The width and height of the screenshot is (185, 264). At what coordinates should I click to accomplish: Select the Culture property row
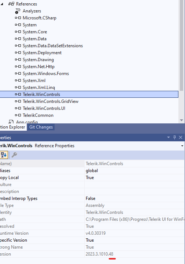[x=92, y=185]
